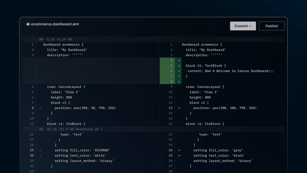This screenshot has height=173, width=307.
Task: Click the minus marker on left line 29
Action: click(40, 150)
